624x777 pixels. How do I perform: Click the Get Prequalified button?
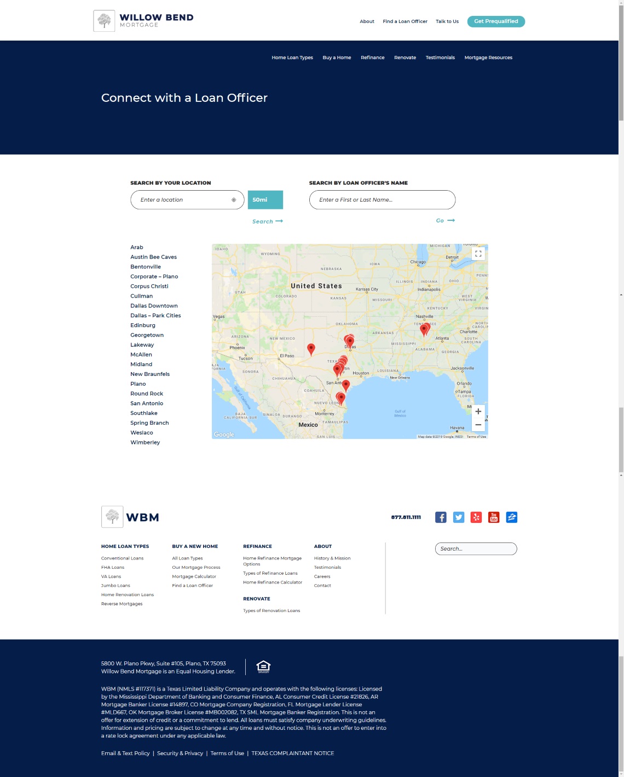tap(496, 21)
